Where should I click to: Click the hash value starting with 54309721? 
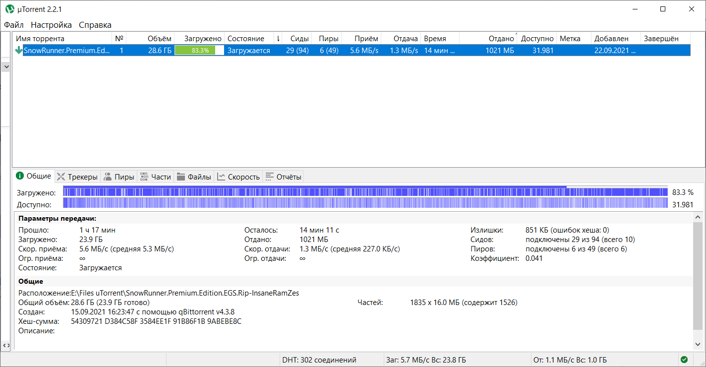pos(156,321)
